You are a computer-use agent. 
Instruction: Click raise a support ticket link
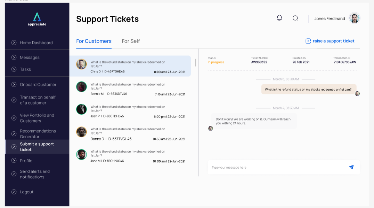pyautogui.click(x=333, y=41)
